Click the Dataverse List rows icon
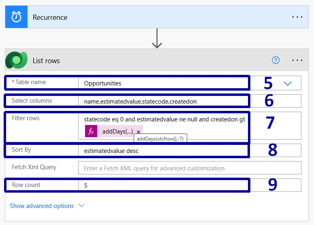Screen dimensions: 314x225 tap(16, 60)
